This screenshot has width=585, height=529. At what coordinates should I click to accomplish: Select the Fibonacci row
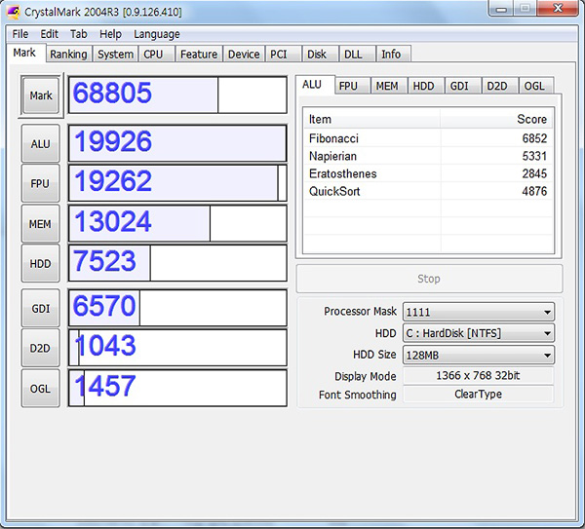[x=428, y=138]
